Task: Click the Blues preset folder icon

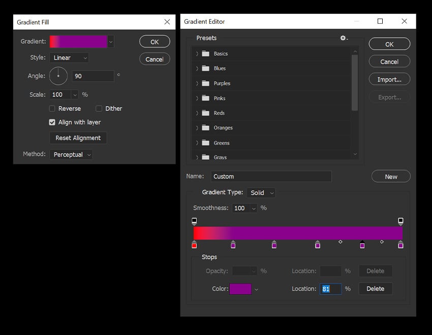Action: 206,69
